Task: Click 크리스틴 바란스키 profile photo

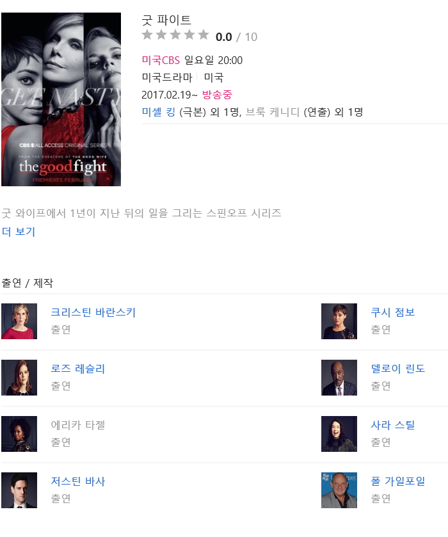Action: pos(19,321)
